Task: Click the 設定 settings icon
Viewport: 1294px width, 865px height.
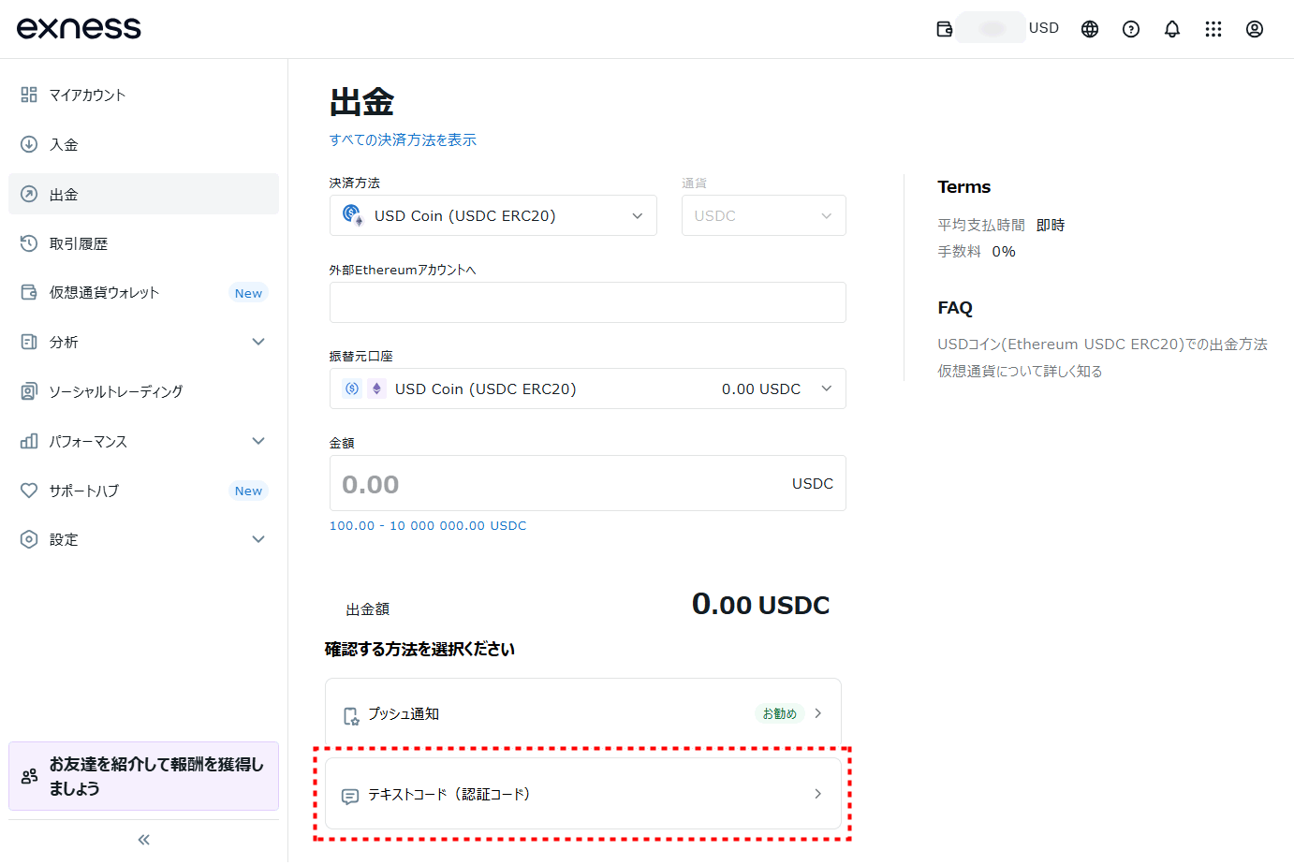Action: (29, 539)
